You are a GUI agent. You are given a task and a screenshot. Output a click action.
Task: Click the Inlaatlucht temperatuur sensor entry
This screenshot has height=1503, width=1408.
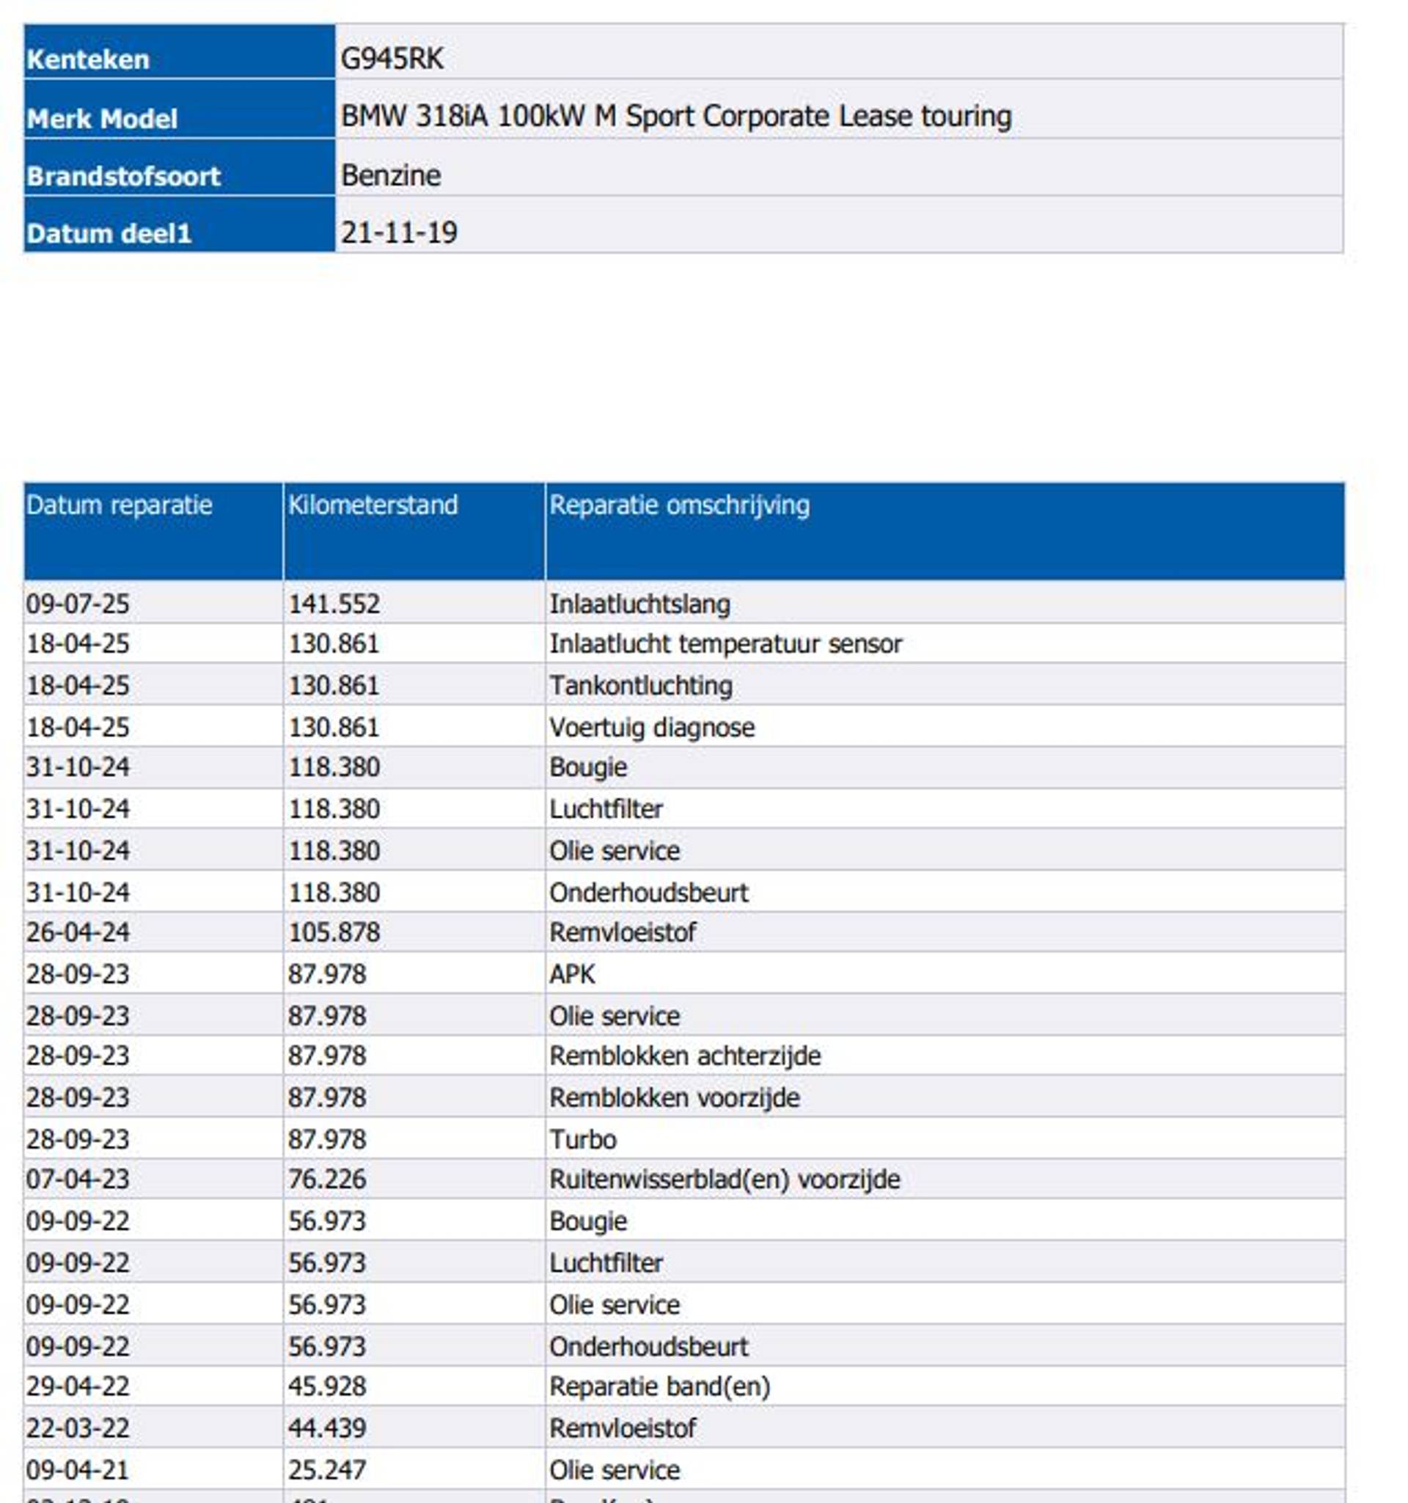click(x=725, y=643)
